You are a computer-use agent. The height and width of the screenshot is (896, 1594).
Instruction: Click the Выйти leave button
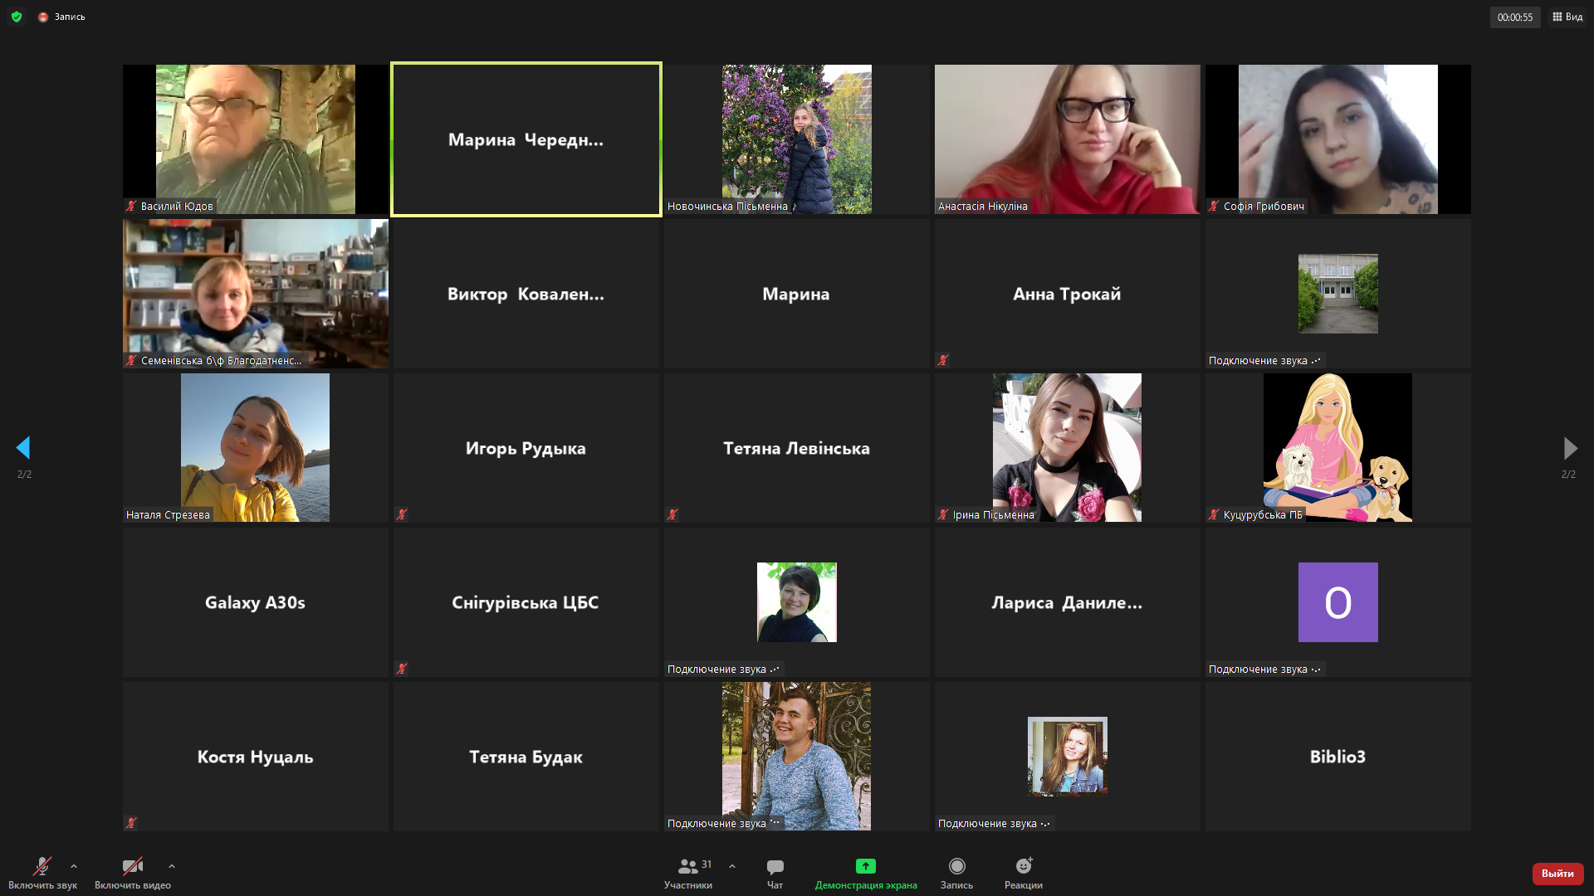[1557, 874]
